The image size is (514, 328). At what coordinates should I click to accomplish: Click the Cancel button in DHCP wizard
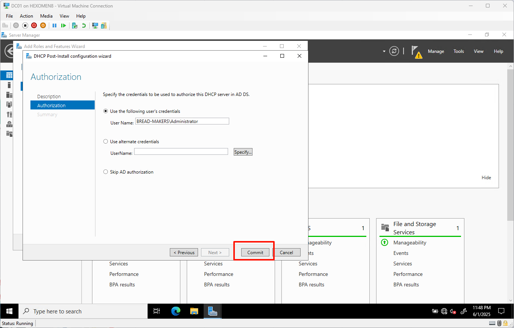point(286,252)
